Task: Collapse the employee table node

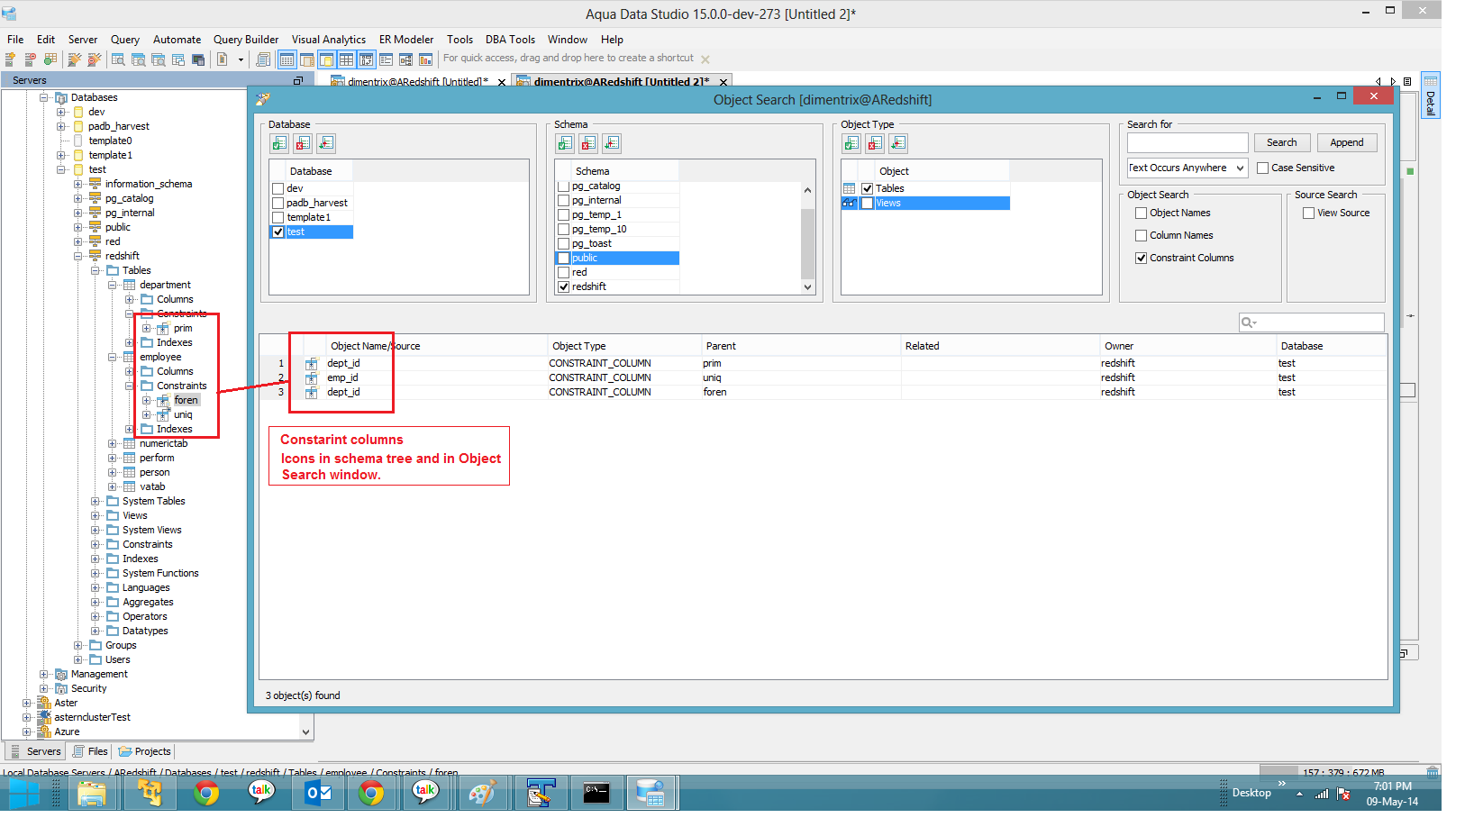Action: pyautogui.click(x=113, y=358)
